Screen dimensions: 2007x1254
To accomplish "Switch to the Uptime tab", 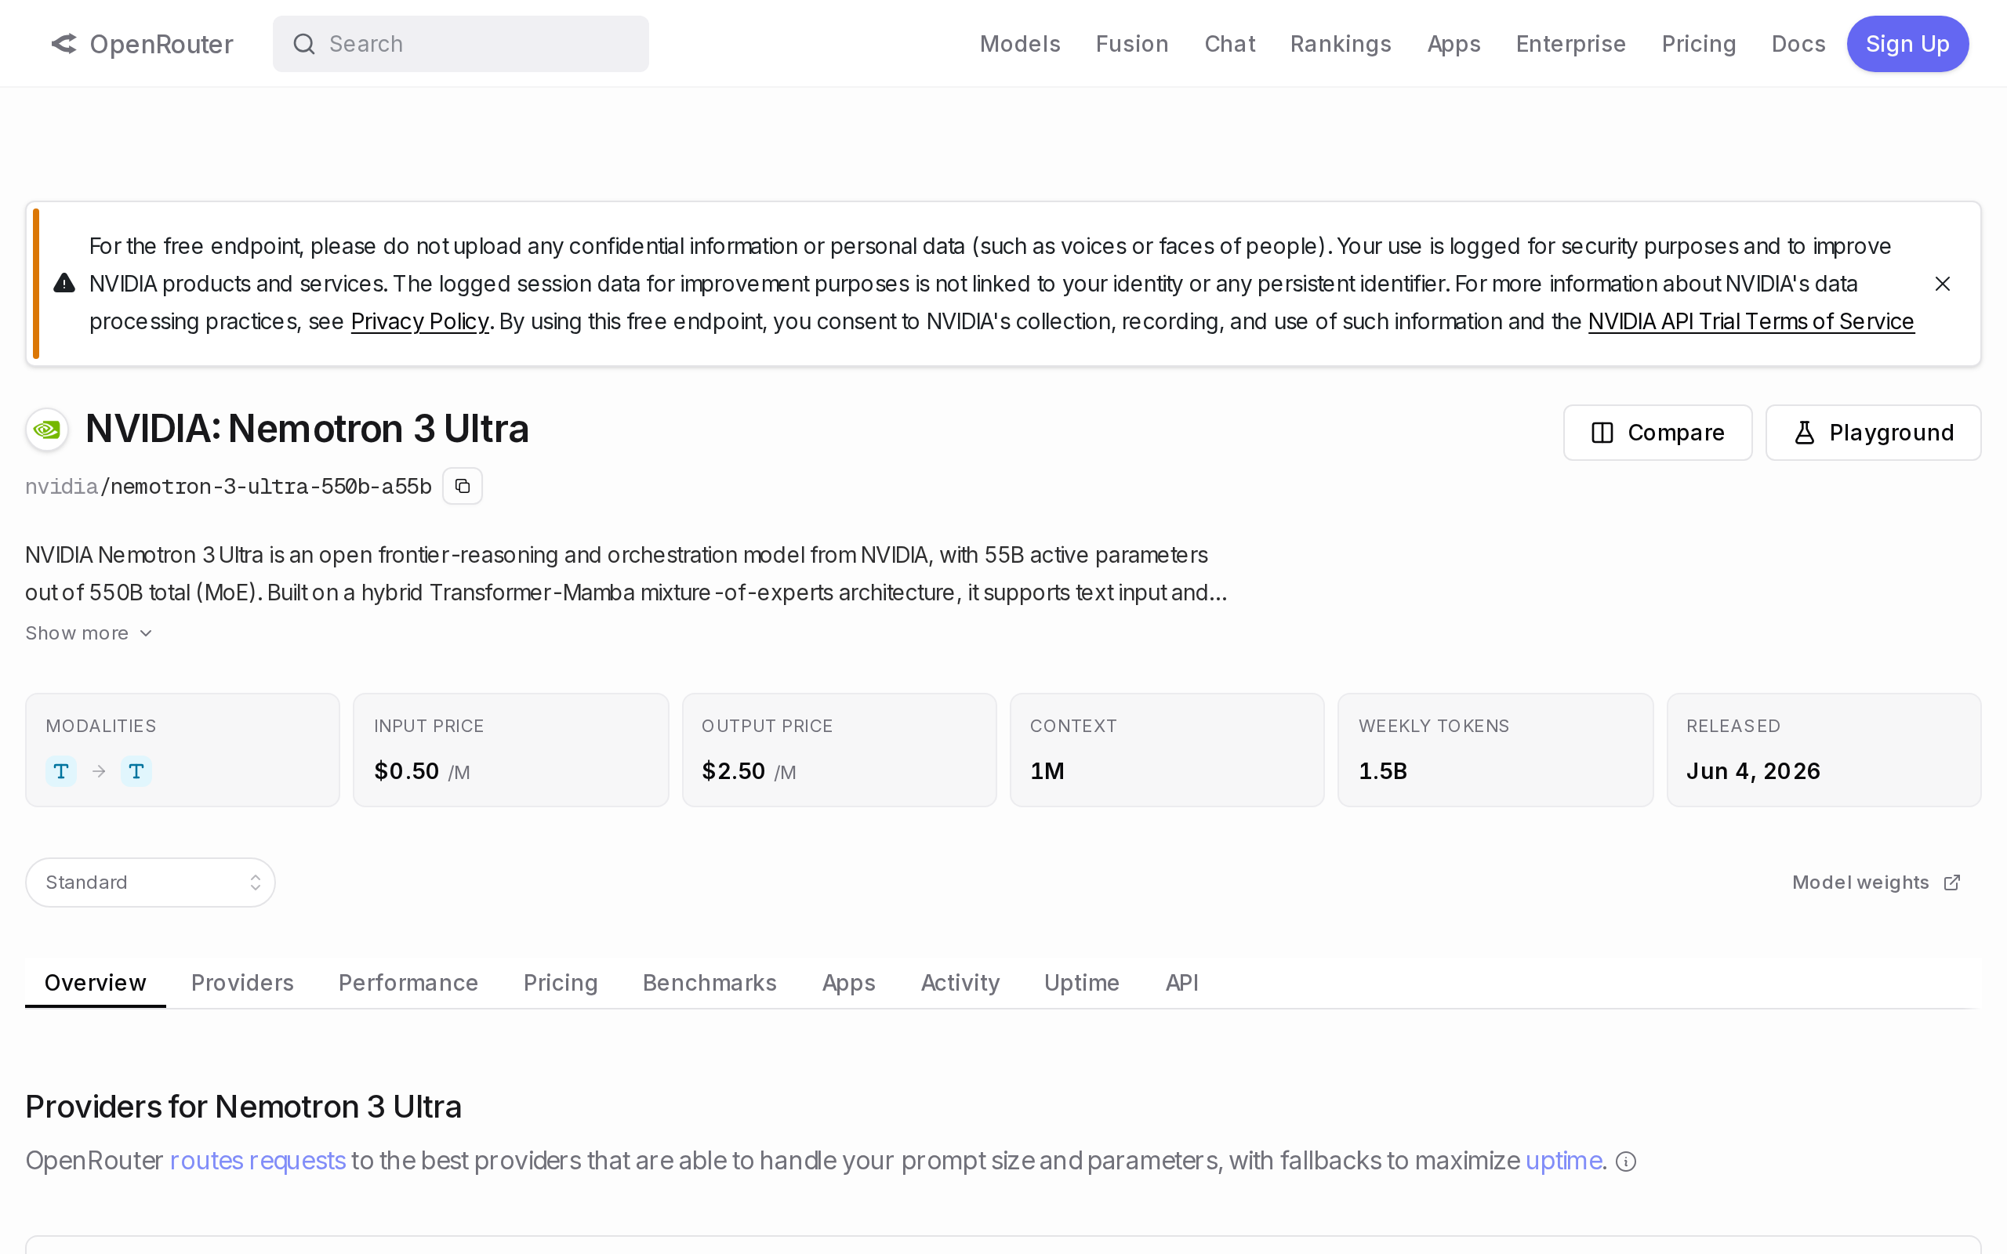I will tap(1081, 983).
